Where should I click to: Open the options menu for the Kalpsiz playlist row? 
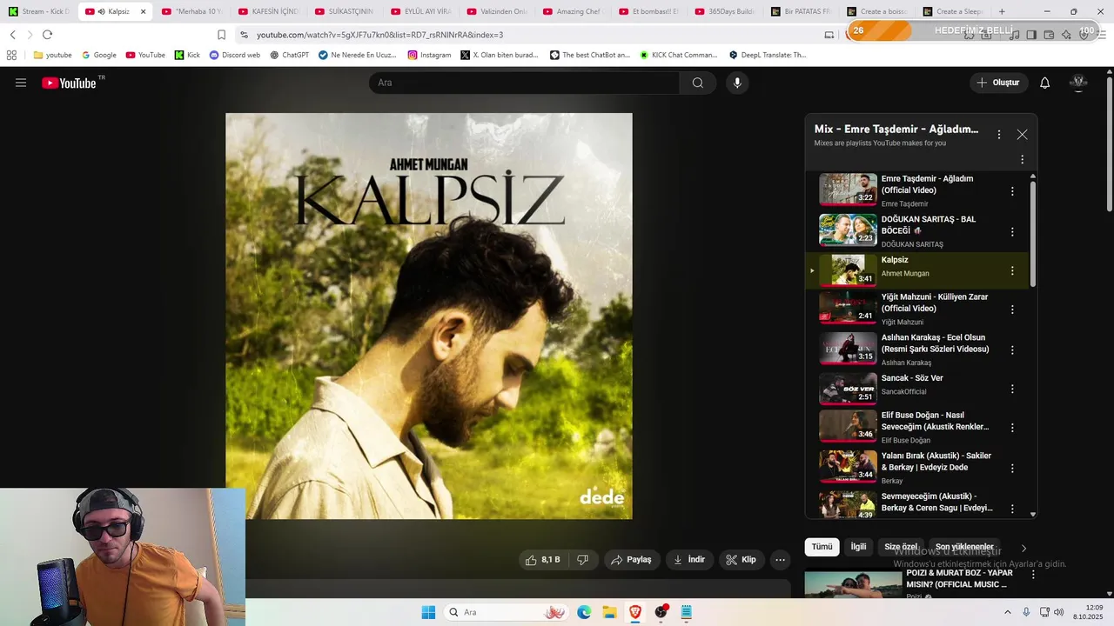[x=1012, y=270]
